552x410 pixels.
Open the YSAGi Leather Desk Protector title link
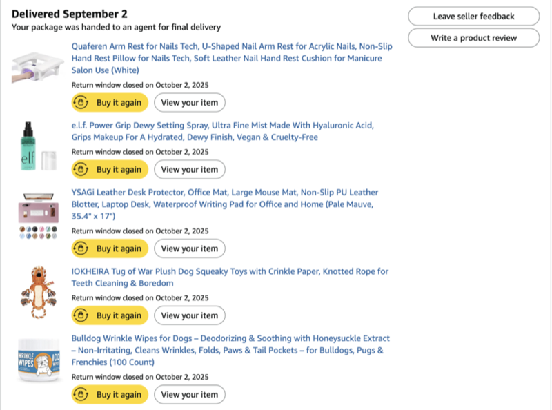coord(225,193)
